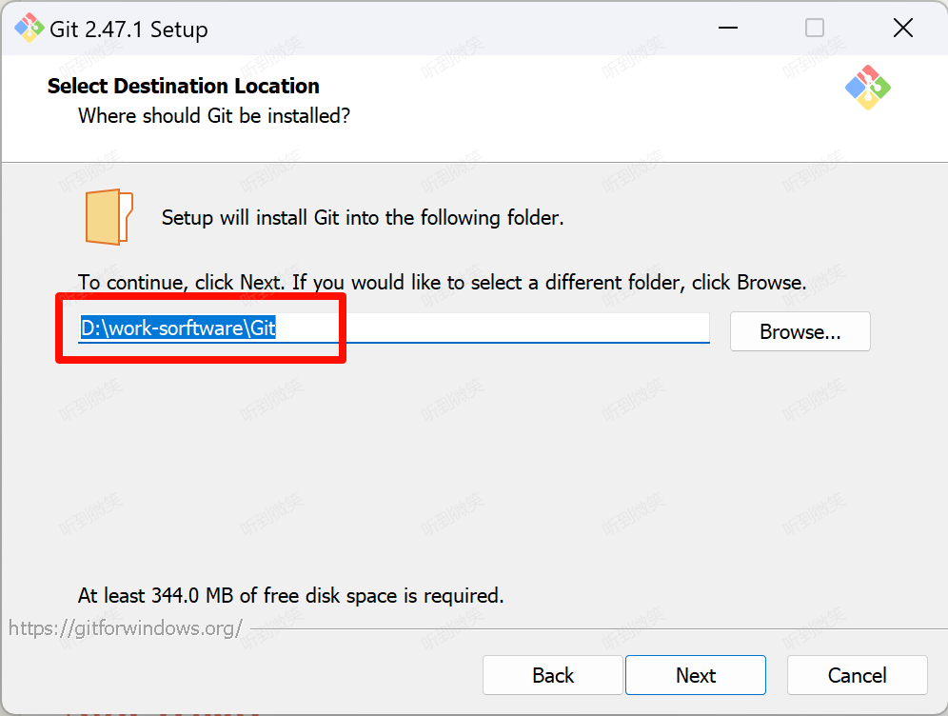Click the folder icon beside the setup text

(109, 217)
